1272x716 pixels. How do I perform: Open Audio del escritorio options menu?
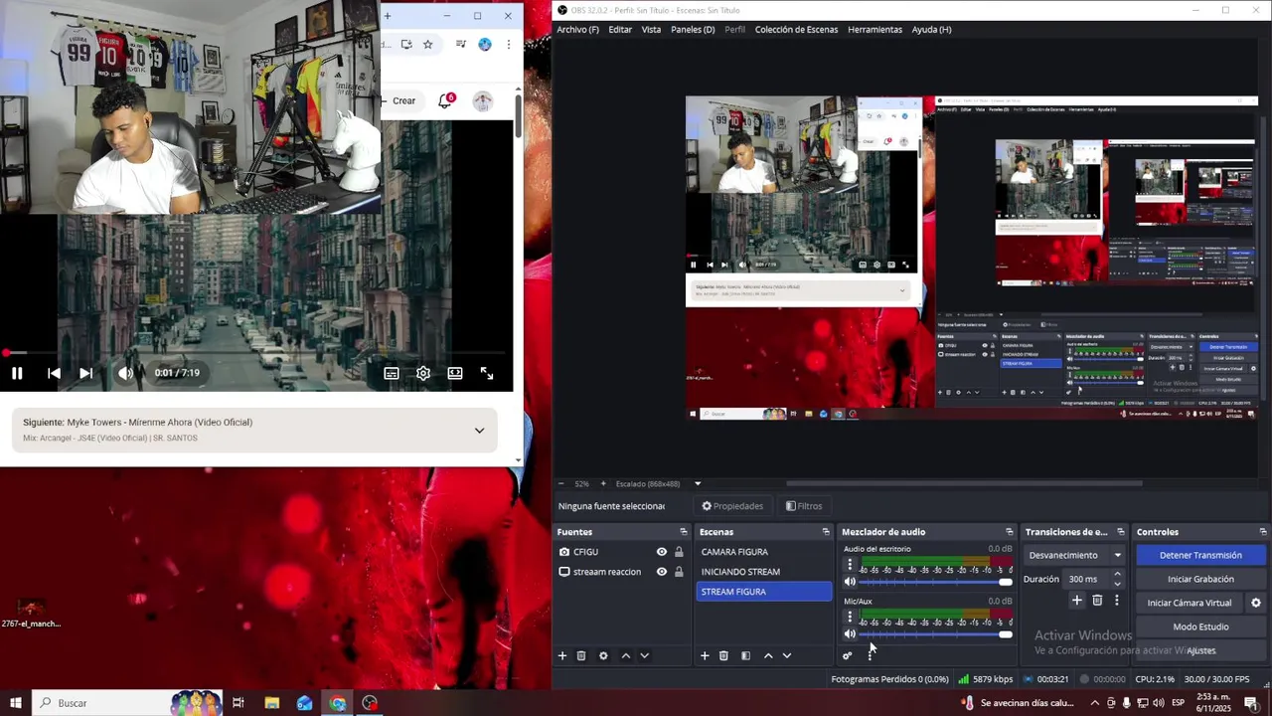point(850,564)
